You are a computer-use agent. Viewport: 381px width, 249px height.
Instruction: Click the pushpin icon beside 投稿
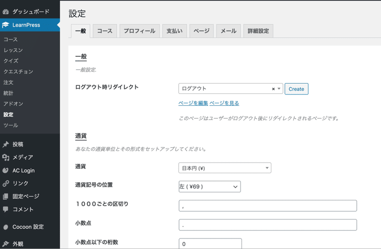click(6, 145)
